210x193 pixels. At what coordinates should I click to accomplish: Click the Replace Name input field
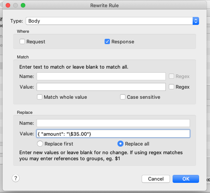113,123
